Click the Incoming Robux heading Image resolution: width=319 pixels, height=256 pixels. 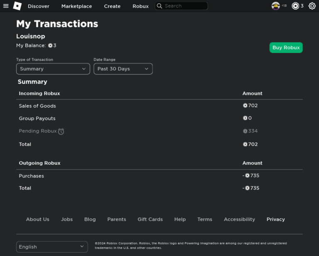(39, 94)
